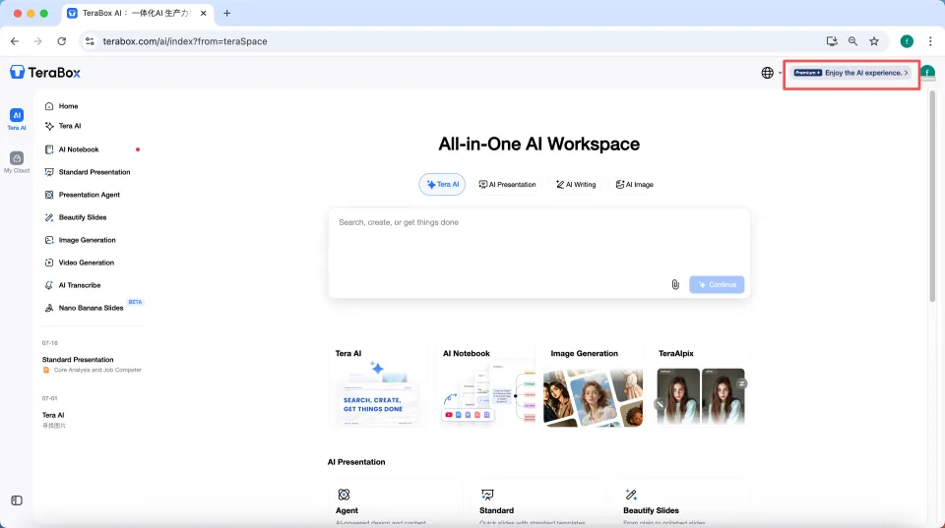Go to Home in the sidebar
Screen dimensions: 945x528
click(x=68, y=106)
